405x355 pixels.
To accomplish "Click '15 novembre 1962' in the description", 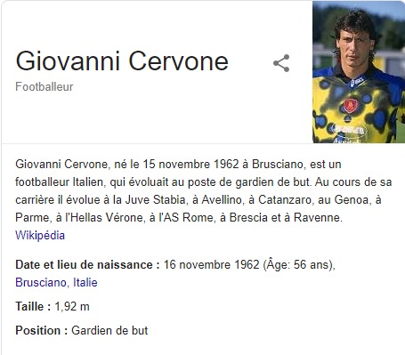I will point(190,164).
